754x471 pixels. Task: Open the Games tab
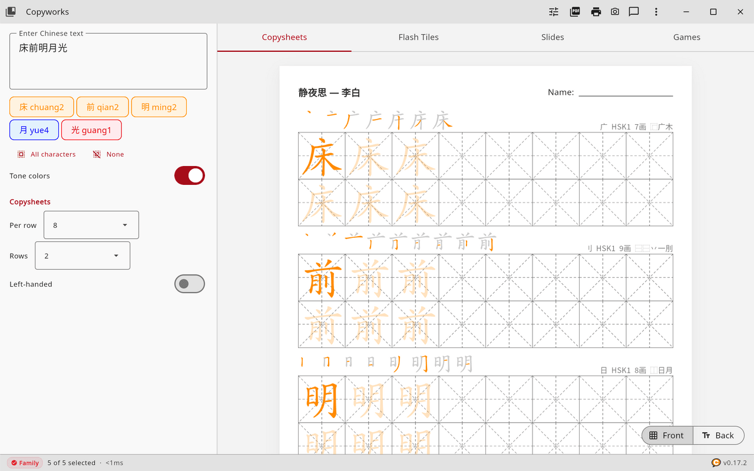[x=687, y=37]
